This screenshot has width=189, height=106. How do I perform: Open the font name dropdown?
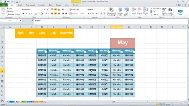click(36, 9)
